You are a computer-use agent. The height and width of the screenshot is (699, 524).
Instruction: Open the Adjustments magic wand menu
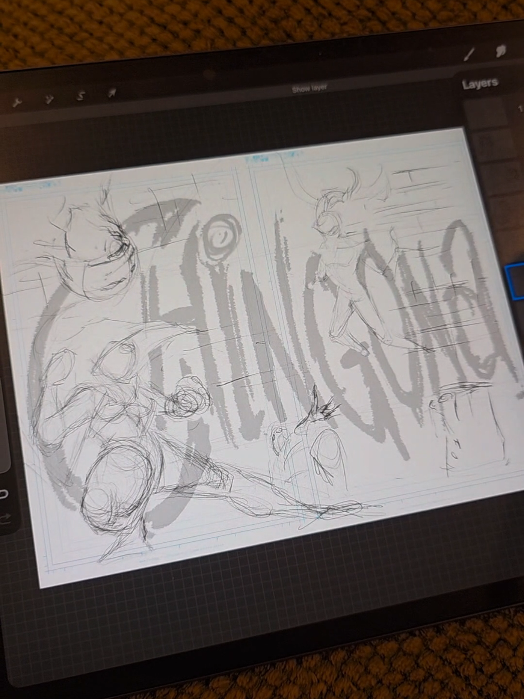click(50, 99)
